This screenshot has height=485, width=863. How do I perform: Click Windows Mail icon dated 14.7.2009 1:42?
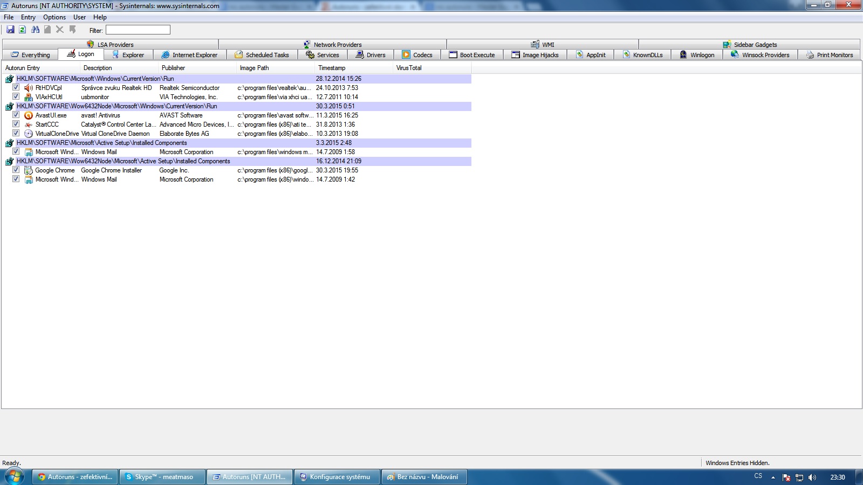29,179
